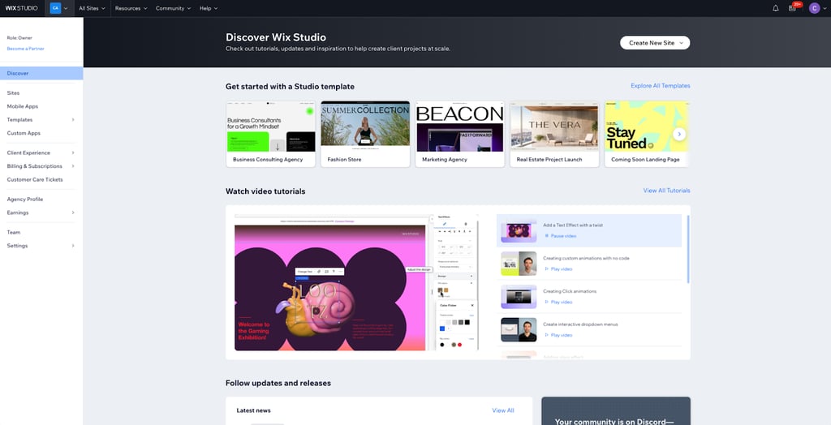Select the Click animations video thumbnail
This screenshot has width=831, height=425.
519,297
